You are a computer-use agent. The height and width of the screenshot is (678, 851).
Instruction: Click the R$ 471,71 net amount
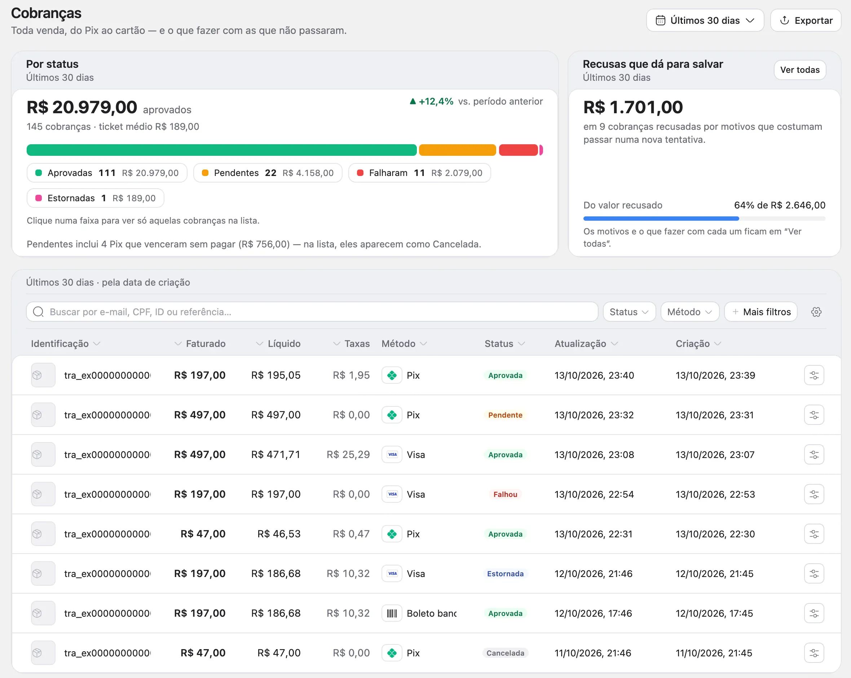click(276, 454)
